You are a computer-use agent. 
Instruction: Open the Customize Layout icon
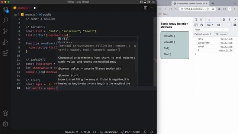154,2
